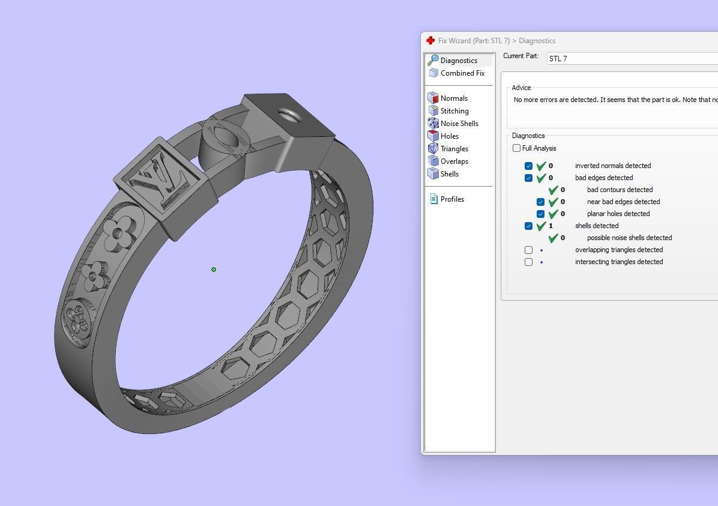Viewport: 718px width, 506px height.
Task: Click 'bad contours detected' text
Action: tap(620, 190)
